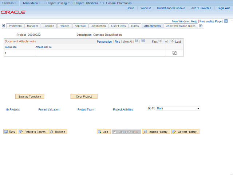The width and height of the screenshot is (233, 175).
Task: Click the Save as Template button
Action: (x=29, y=96)
